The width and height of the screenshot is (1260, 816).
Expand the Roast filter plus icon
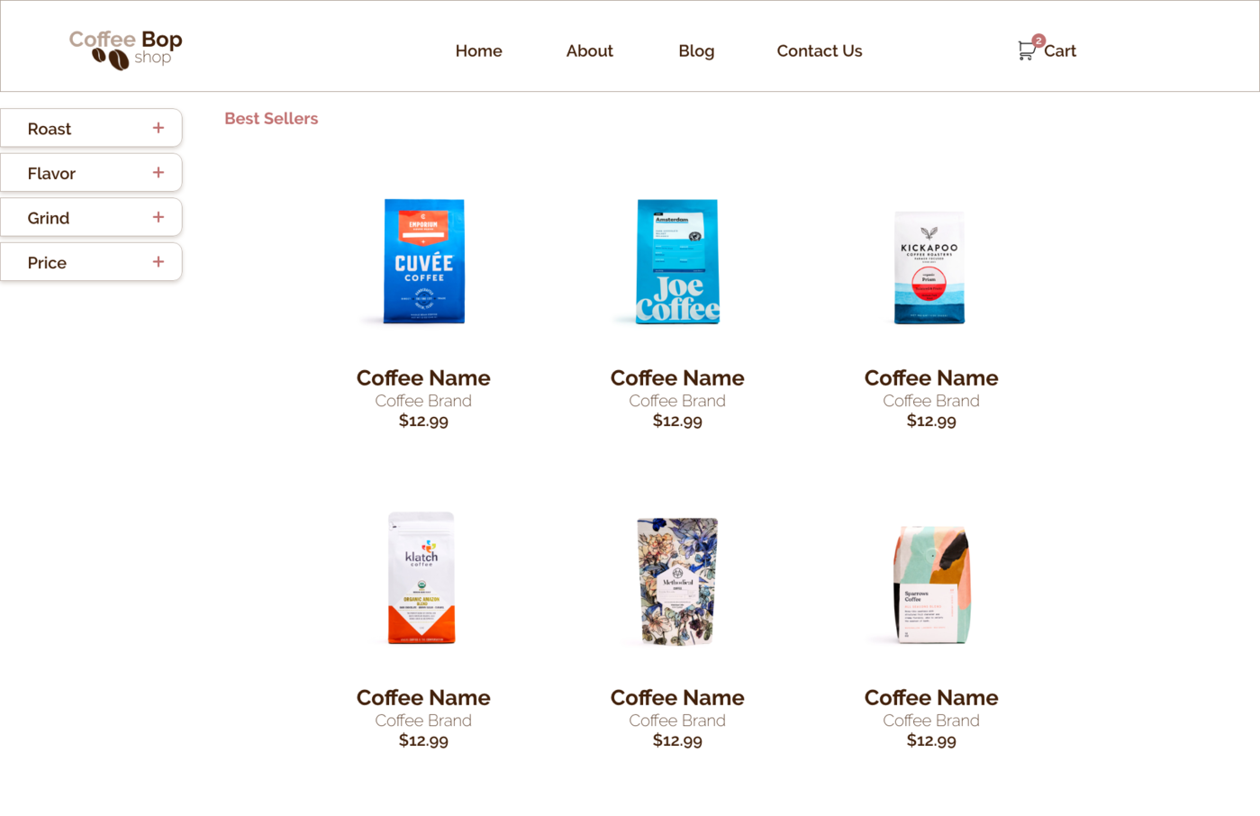click(x=159, y=128)
